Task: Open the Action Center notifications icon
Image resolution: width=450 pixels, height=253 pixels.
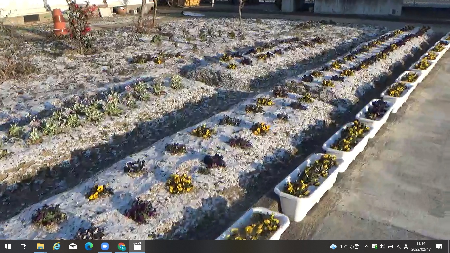Action: click(x=439, y=246)
